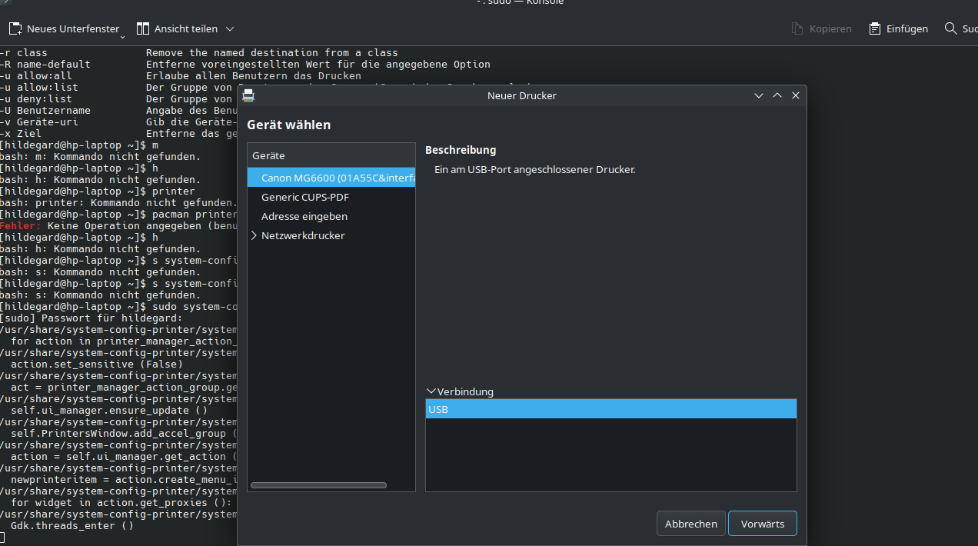Click the Kopieren toolbar button in Konsole
The width and height of the screenshot is (978, 546).
(x=822, y=28)
